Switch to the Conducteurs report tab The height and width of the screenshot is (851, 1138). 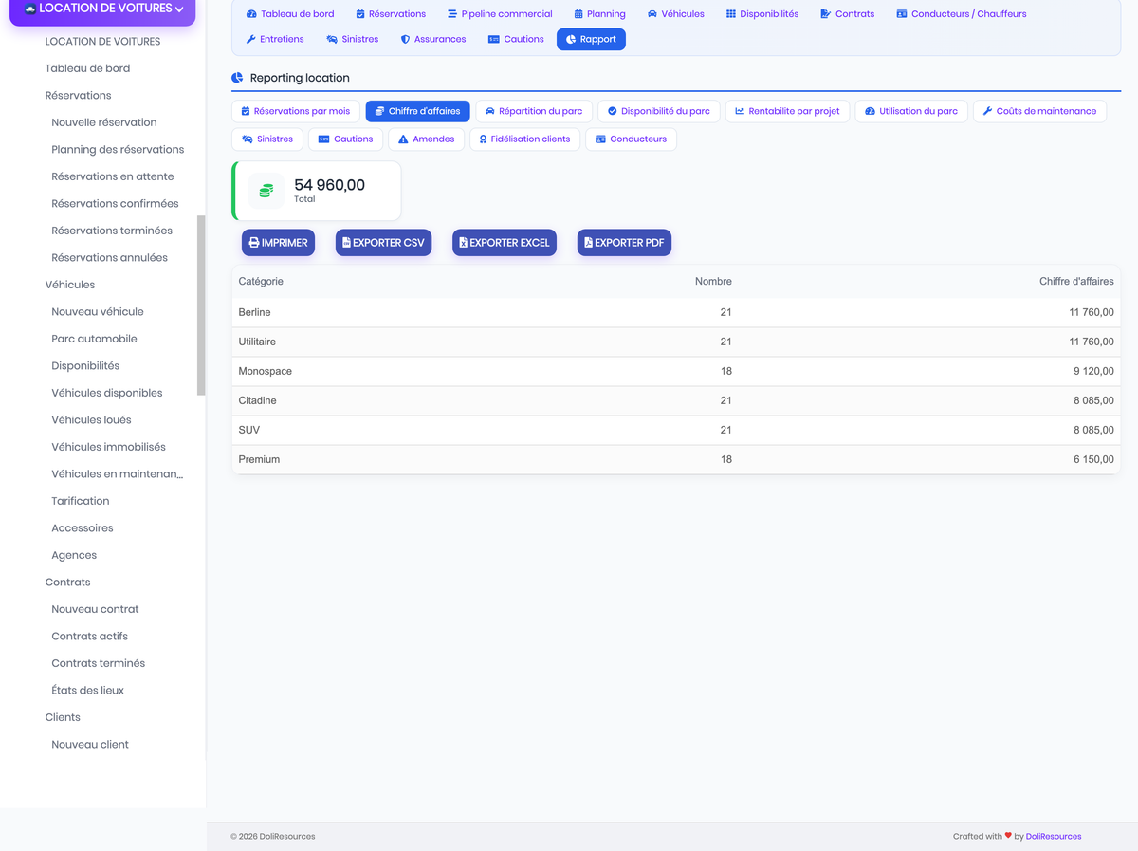point(631,139)
